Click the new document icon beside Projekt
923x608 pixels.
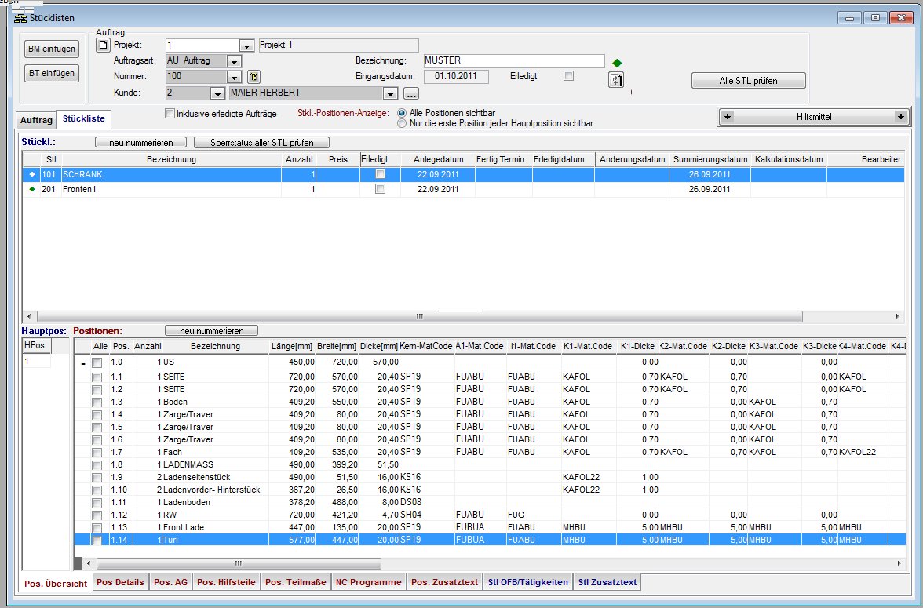(x=101, y=46)
